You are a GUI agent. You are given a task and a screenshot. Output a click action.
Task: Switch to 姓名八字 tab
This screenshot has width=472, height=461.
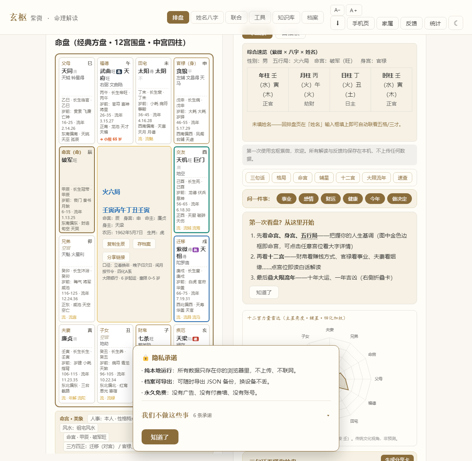[x=207, y=17]
